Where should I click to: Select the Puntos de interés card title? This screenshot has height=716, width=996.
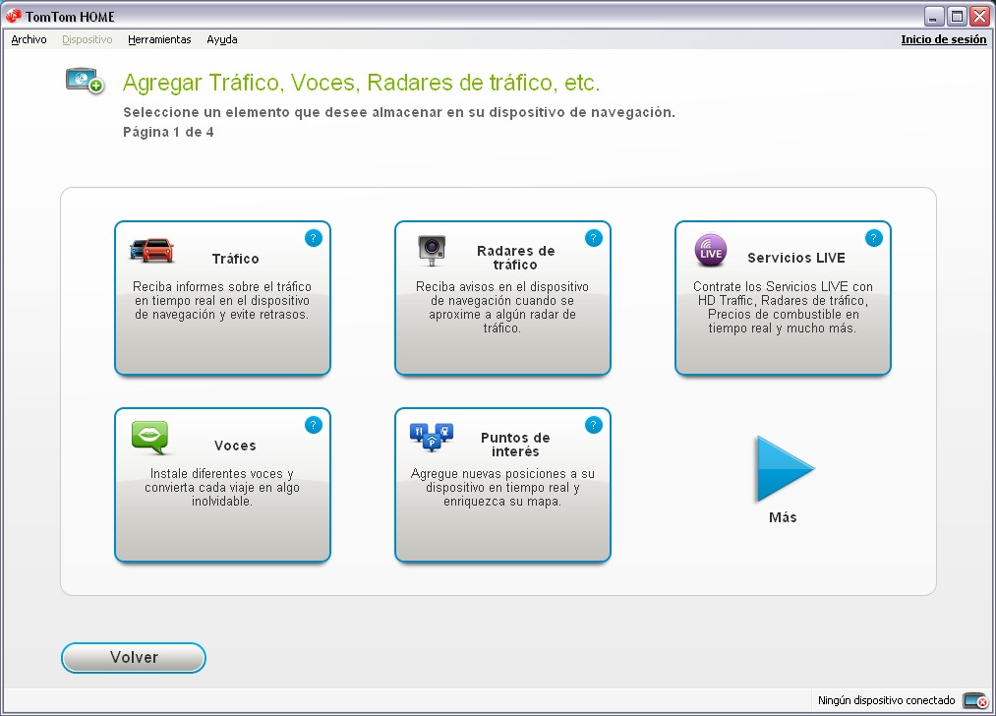pyautogui.click(x=515, y=445)
